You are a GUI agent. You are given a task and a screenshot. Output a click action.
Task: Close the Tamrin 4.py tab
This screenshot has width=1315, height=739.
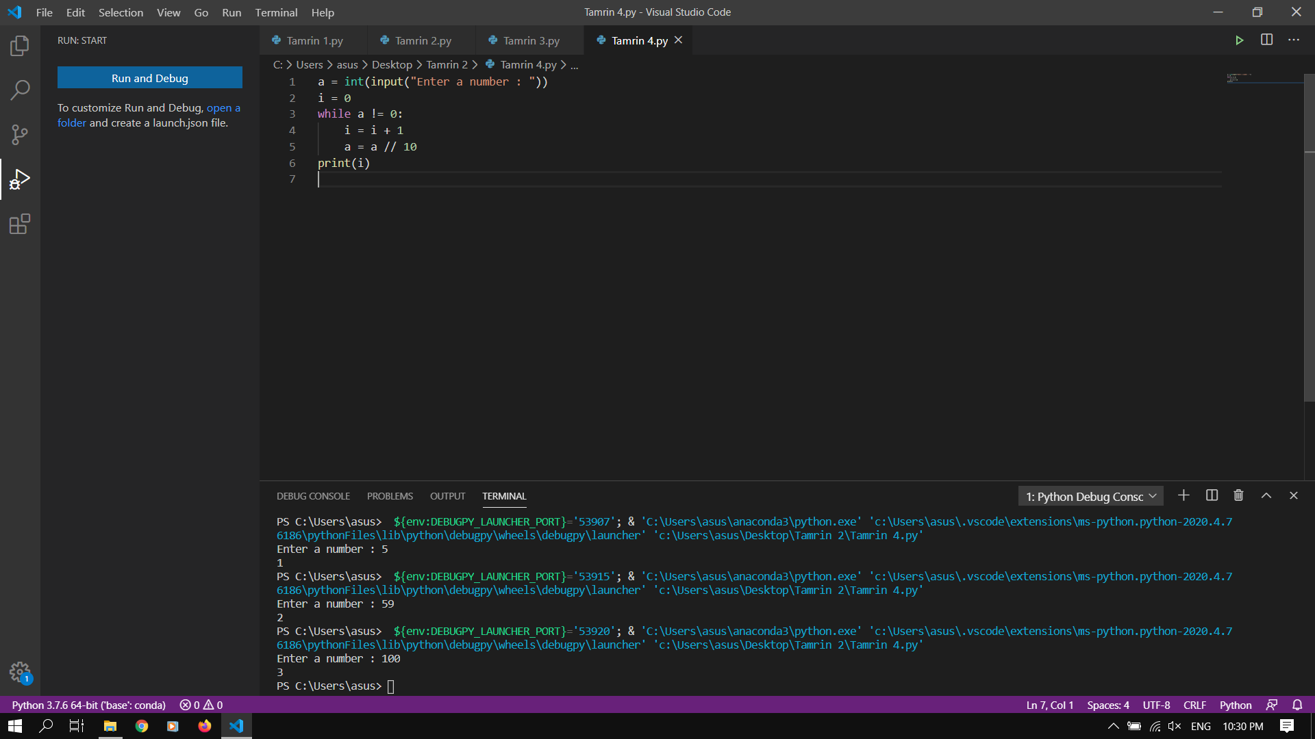678,40
